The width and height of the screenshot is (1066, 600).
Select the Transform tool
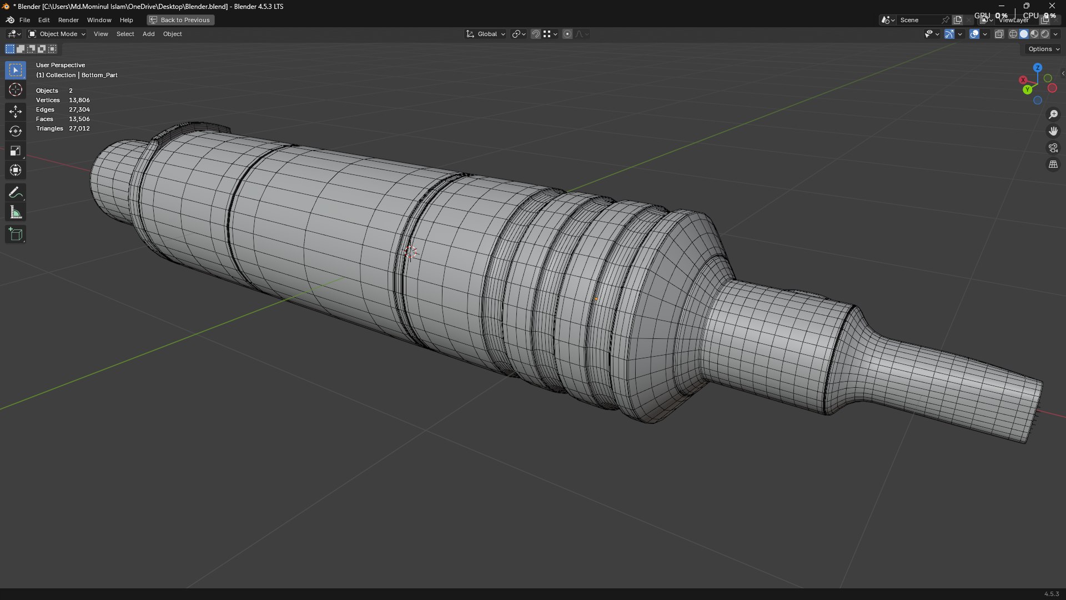coord(16,170)
